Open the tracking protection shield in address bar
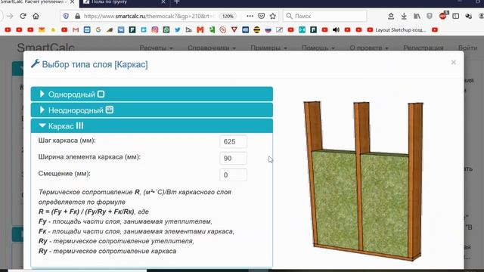 pos(66,16)
